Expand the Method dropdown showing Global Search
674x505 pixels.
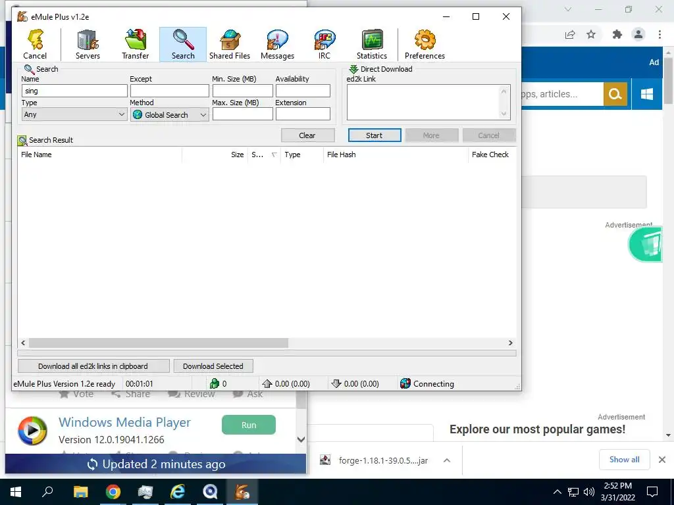click(169, 114)
